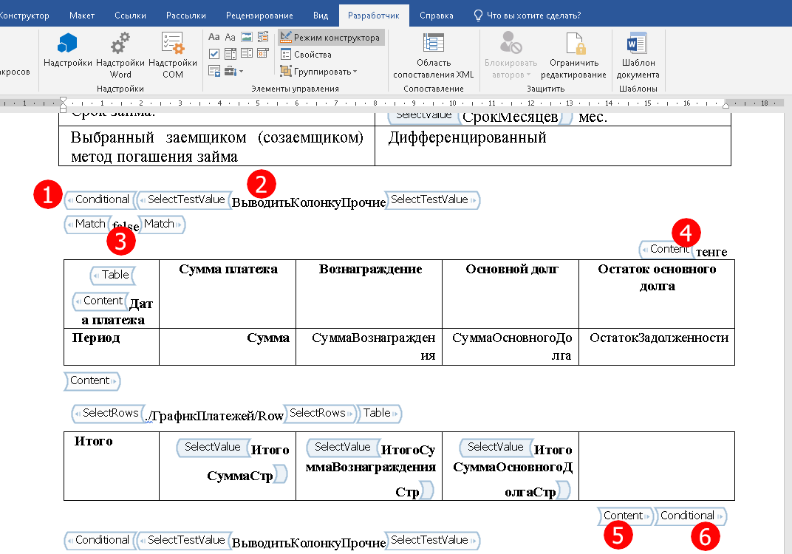
Task: Select the Content tag before тенге
Action: [666, 249]
